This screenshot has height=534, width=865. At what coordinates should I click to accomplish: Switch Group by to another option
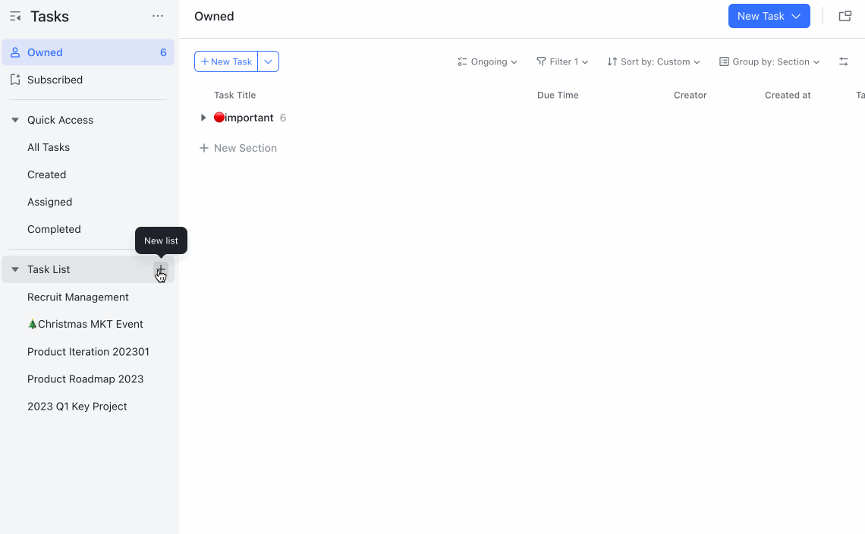coord(769,61)
